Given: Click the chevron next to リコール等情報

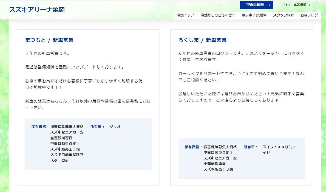Looking at the screenshot, I should pos(309,5).
